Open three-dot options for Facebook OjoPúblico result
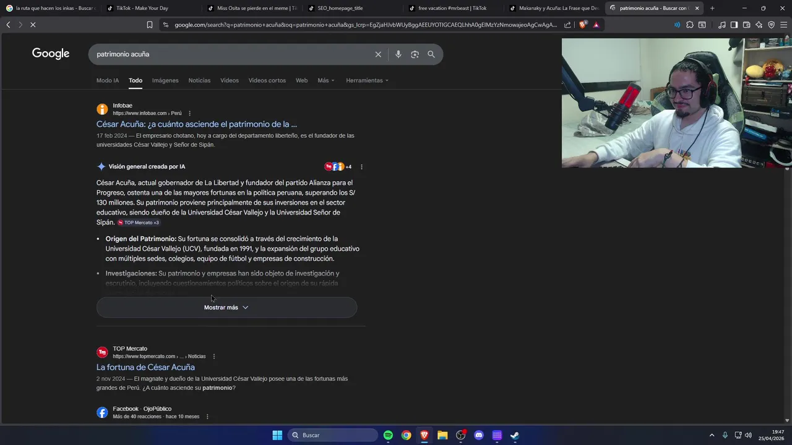This screenshot has height=445, width=792. click(x=207, y=417)
